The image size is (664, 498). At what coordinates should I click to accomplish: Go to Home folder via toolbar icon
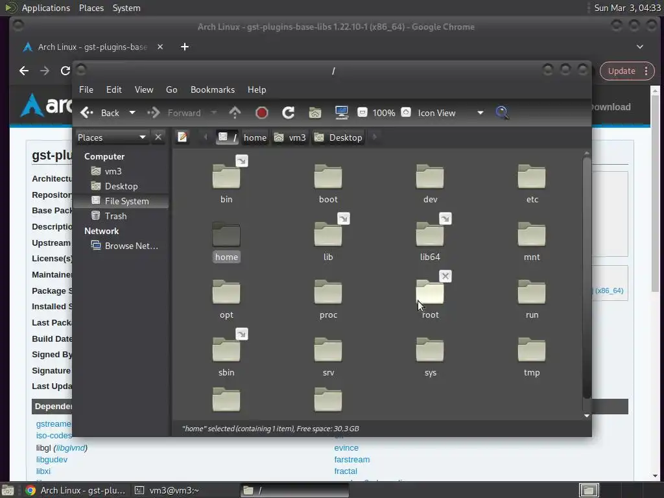tap(314, 113)
